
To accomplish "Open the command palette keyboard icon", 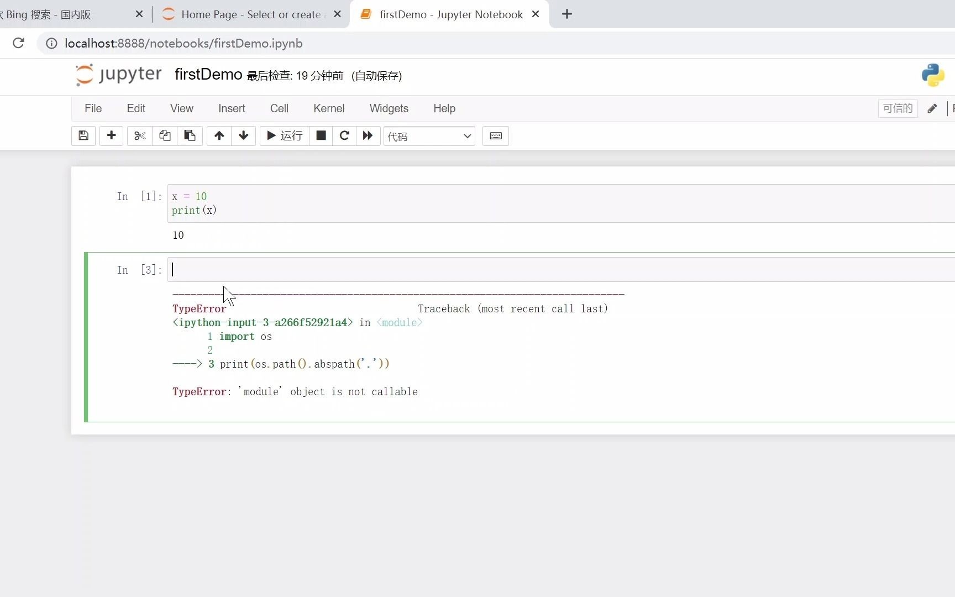I will point(495,136).
